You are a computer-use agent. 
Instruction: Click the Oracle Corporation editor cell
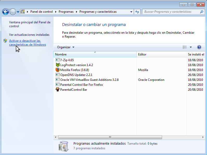(x=151, y=80)
